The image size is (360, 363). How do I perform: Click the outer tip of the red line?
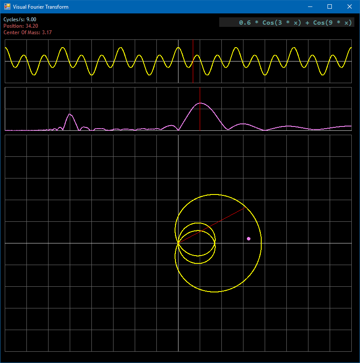click(x=246, y=208)
